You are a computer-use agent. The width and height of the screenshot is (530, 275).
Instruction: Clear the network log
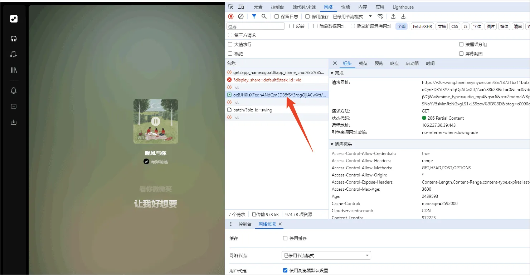(x=241, y=16)
